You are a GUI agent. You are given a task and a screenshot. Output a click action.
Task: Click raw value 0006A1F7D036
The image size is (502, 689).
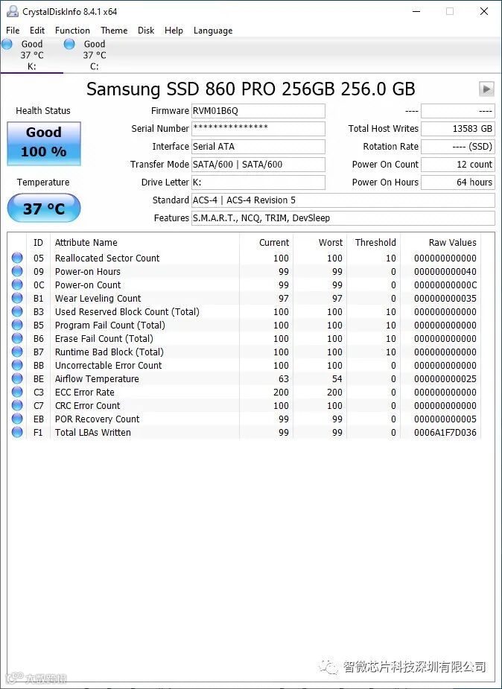click(445, 432)
